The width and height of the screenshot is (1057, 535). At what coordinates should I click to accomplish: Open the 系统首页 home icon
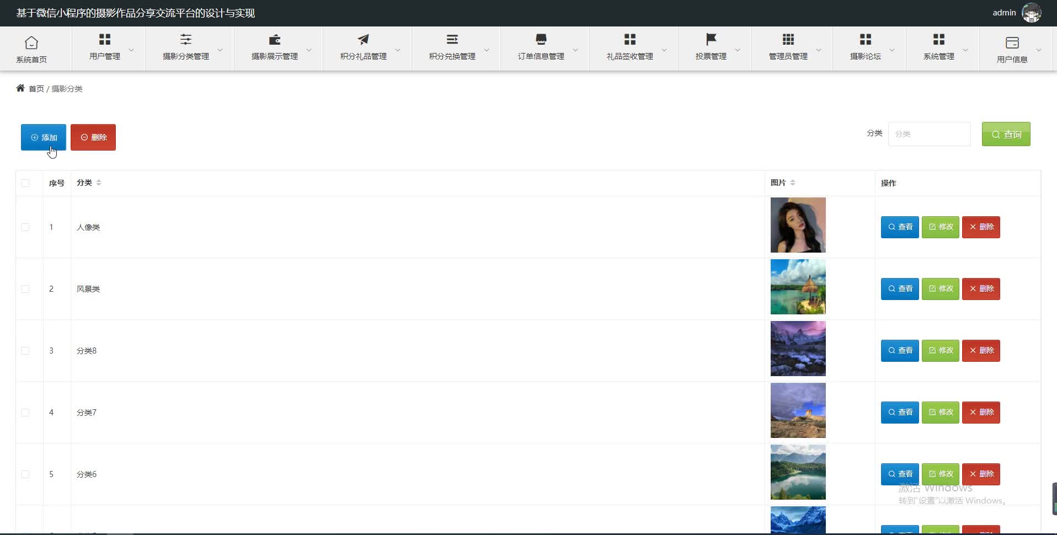(x=31, y=42)
